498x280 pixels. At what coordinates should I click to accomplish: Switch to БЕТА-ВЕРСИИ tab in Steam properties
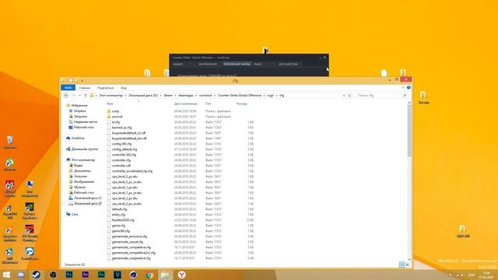[288, 64]
